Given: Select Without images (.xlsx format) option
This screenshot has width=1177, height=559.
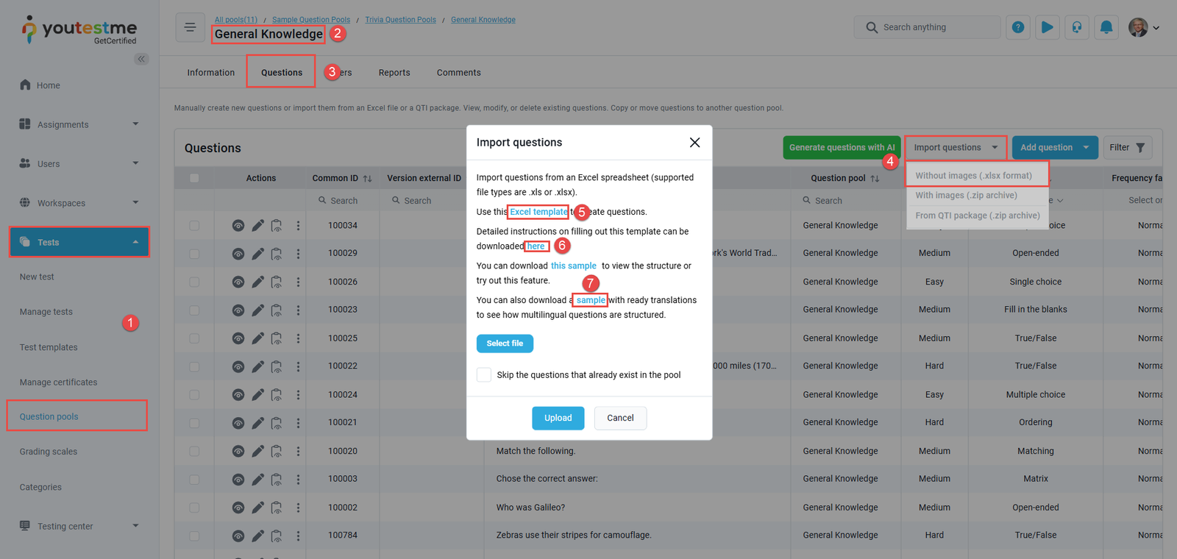Looking at the screenshot, I should [973, 176].
